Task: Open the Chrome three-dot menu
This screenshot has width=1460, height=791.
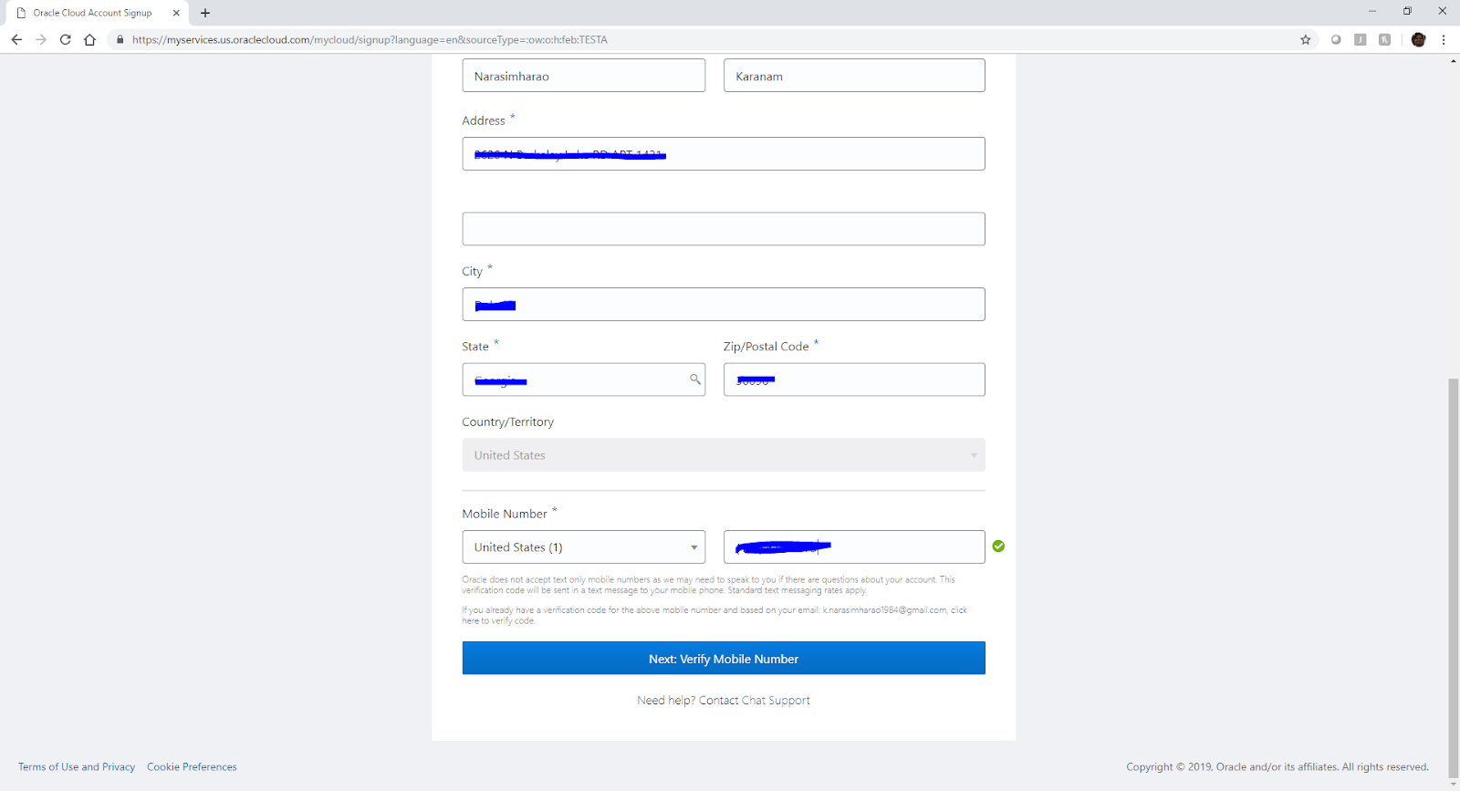Action: [x=1444, y=39]
